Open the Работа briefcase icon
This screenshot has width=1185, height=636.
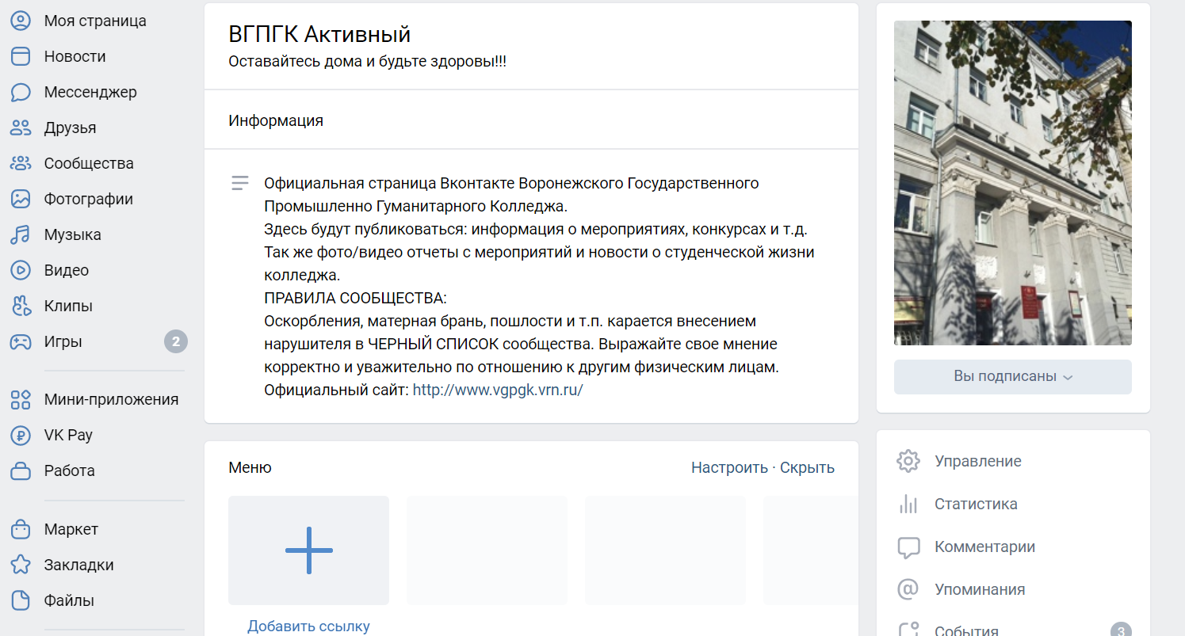point(21,470)
